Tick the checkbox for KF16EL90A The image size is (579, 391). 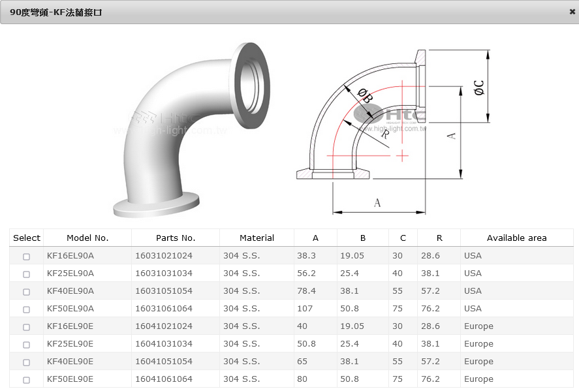(x=27, y=257)
